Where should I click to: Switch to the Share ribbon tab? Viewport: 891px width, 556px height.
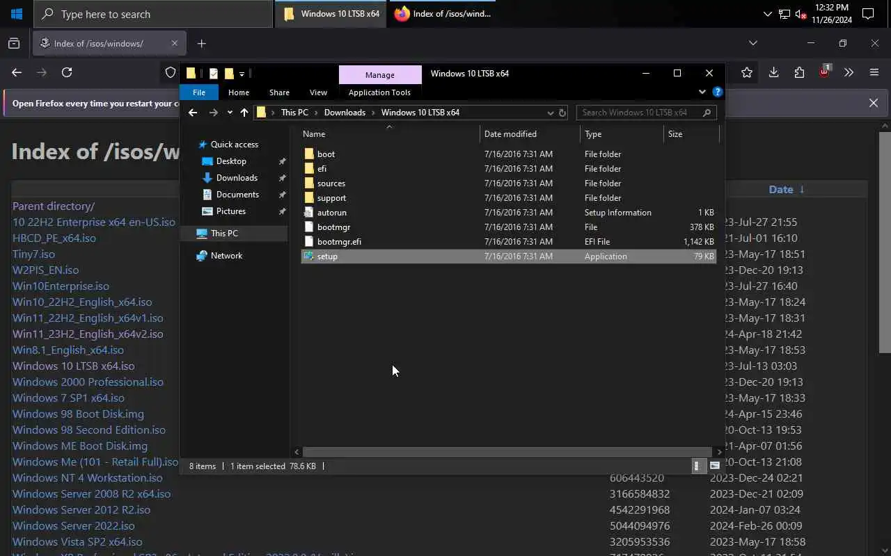pyautogui.click(x=279, y=92)
